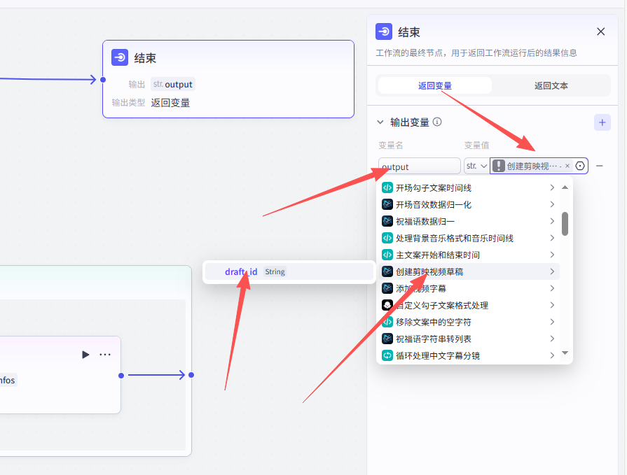Click the loop icon beside 循环处理中文字幕分镜

(387, 355)
